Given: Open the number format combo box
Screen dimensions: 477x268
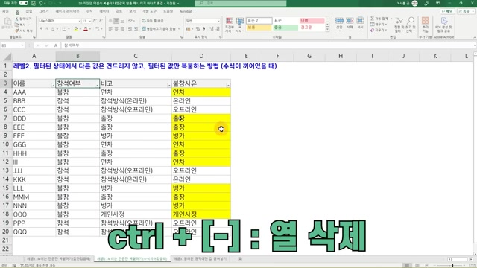Looking at the screenshot, I should tap(203, 21).
